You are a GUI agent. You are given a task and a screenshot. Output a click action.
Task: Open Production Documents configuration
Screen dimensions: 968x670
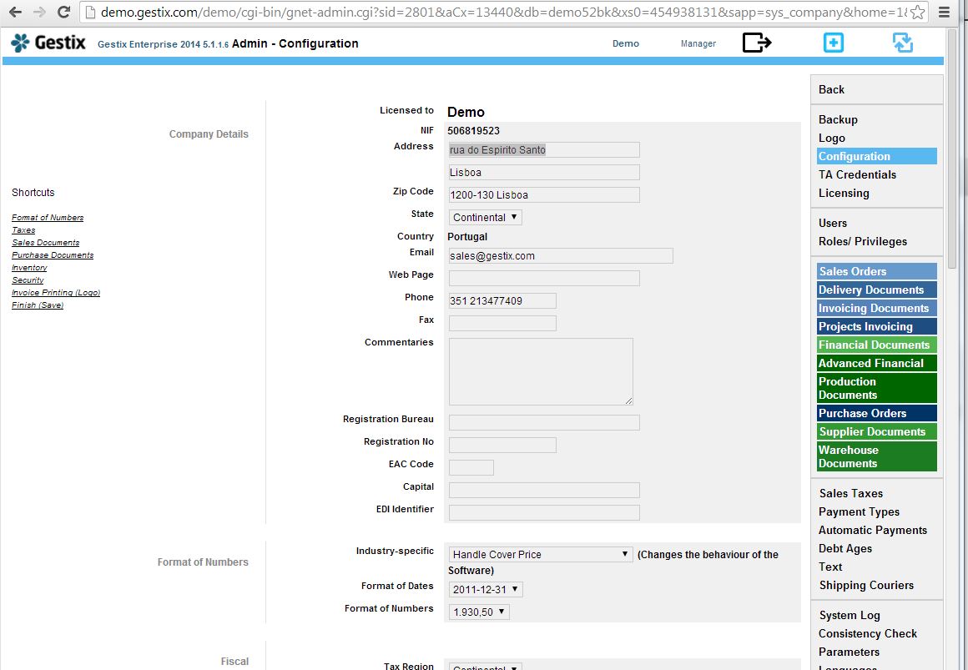(877, 389)
